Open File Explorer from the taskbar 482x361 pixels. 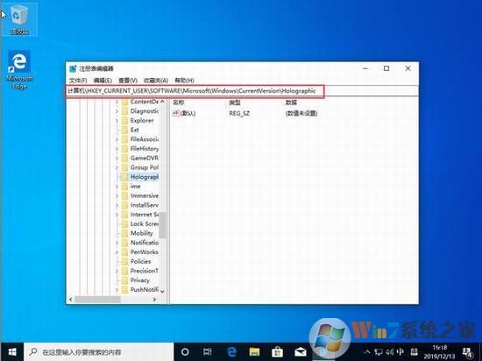tap(254, 351)
